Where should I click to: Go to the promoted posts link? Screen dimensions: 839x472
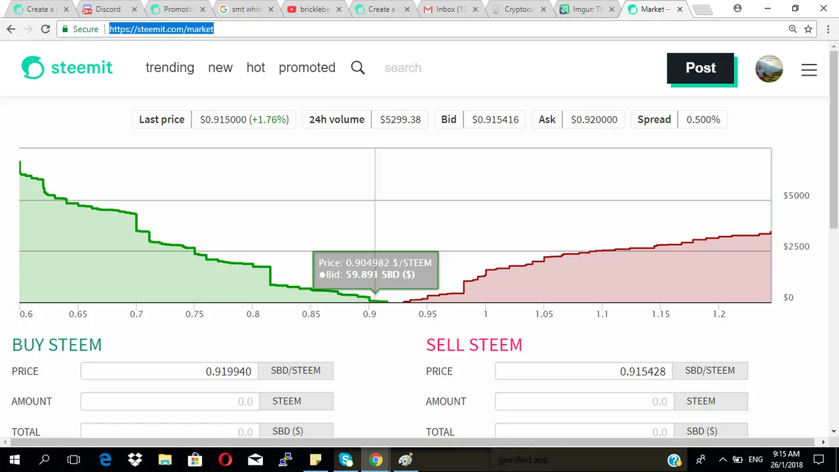(x=307, y=68)
